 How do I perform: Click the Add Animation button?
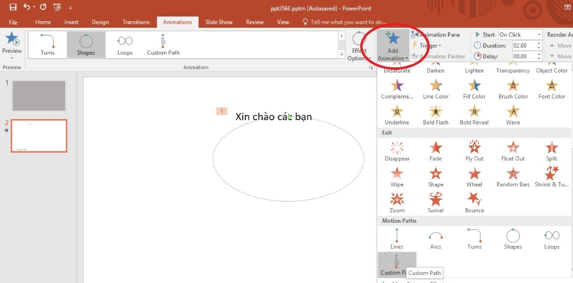click(x=393, y=46)
